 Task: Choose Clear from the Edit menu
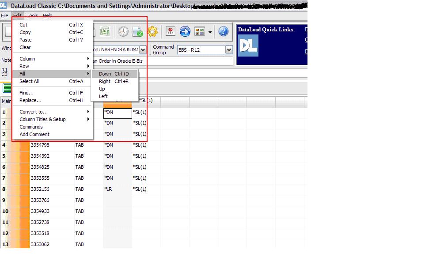click(53, 47)
